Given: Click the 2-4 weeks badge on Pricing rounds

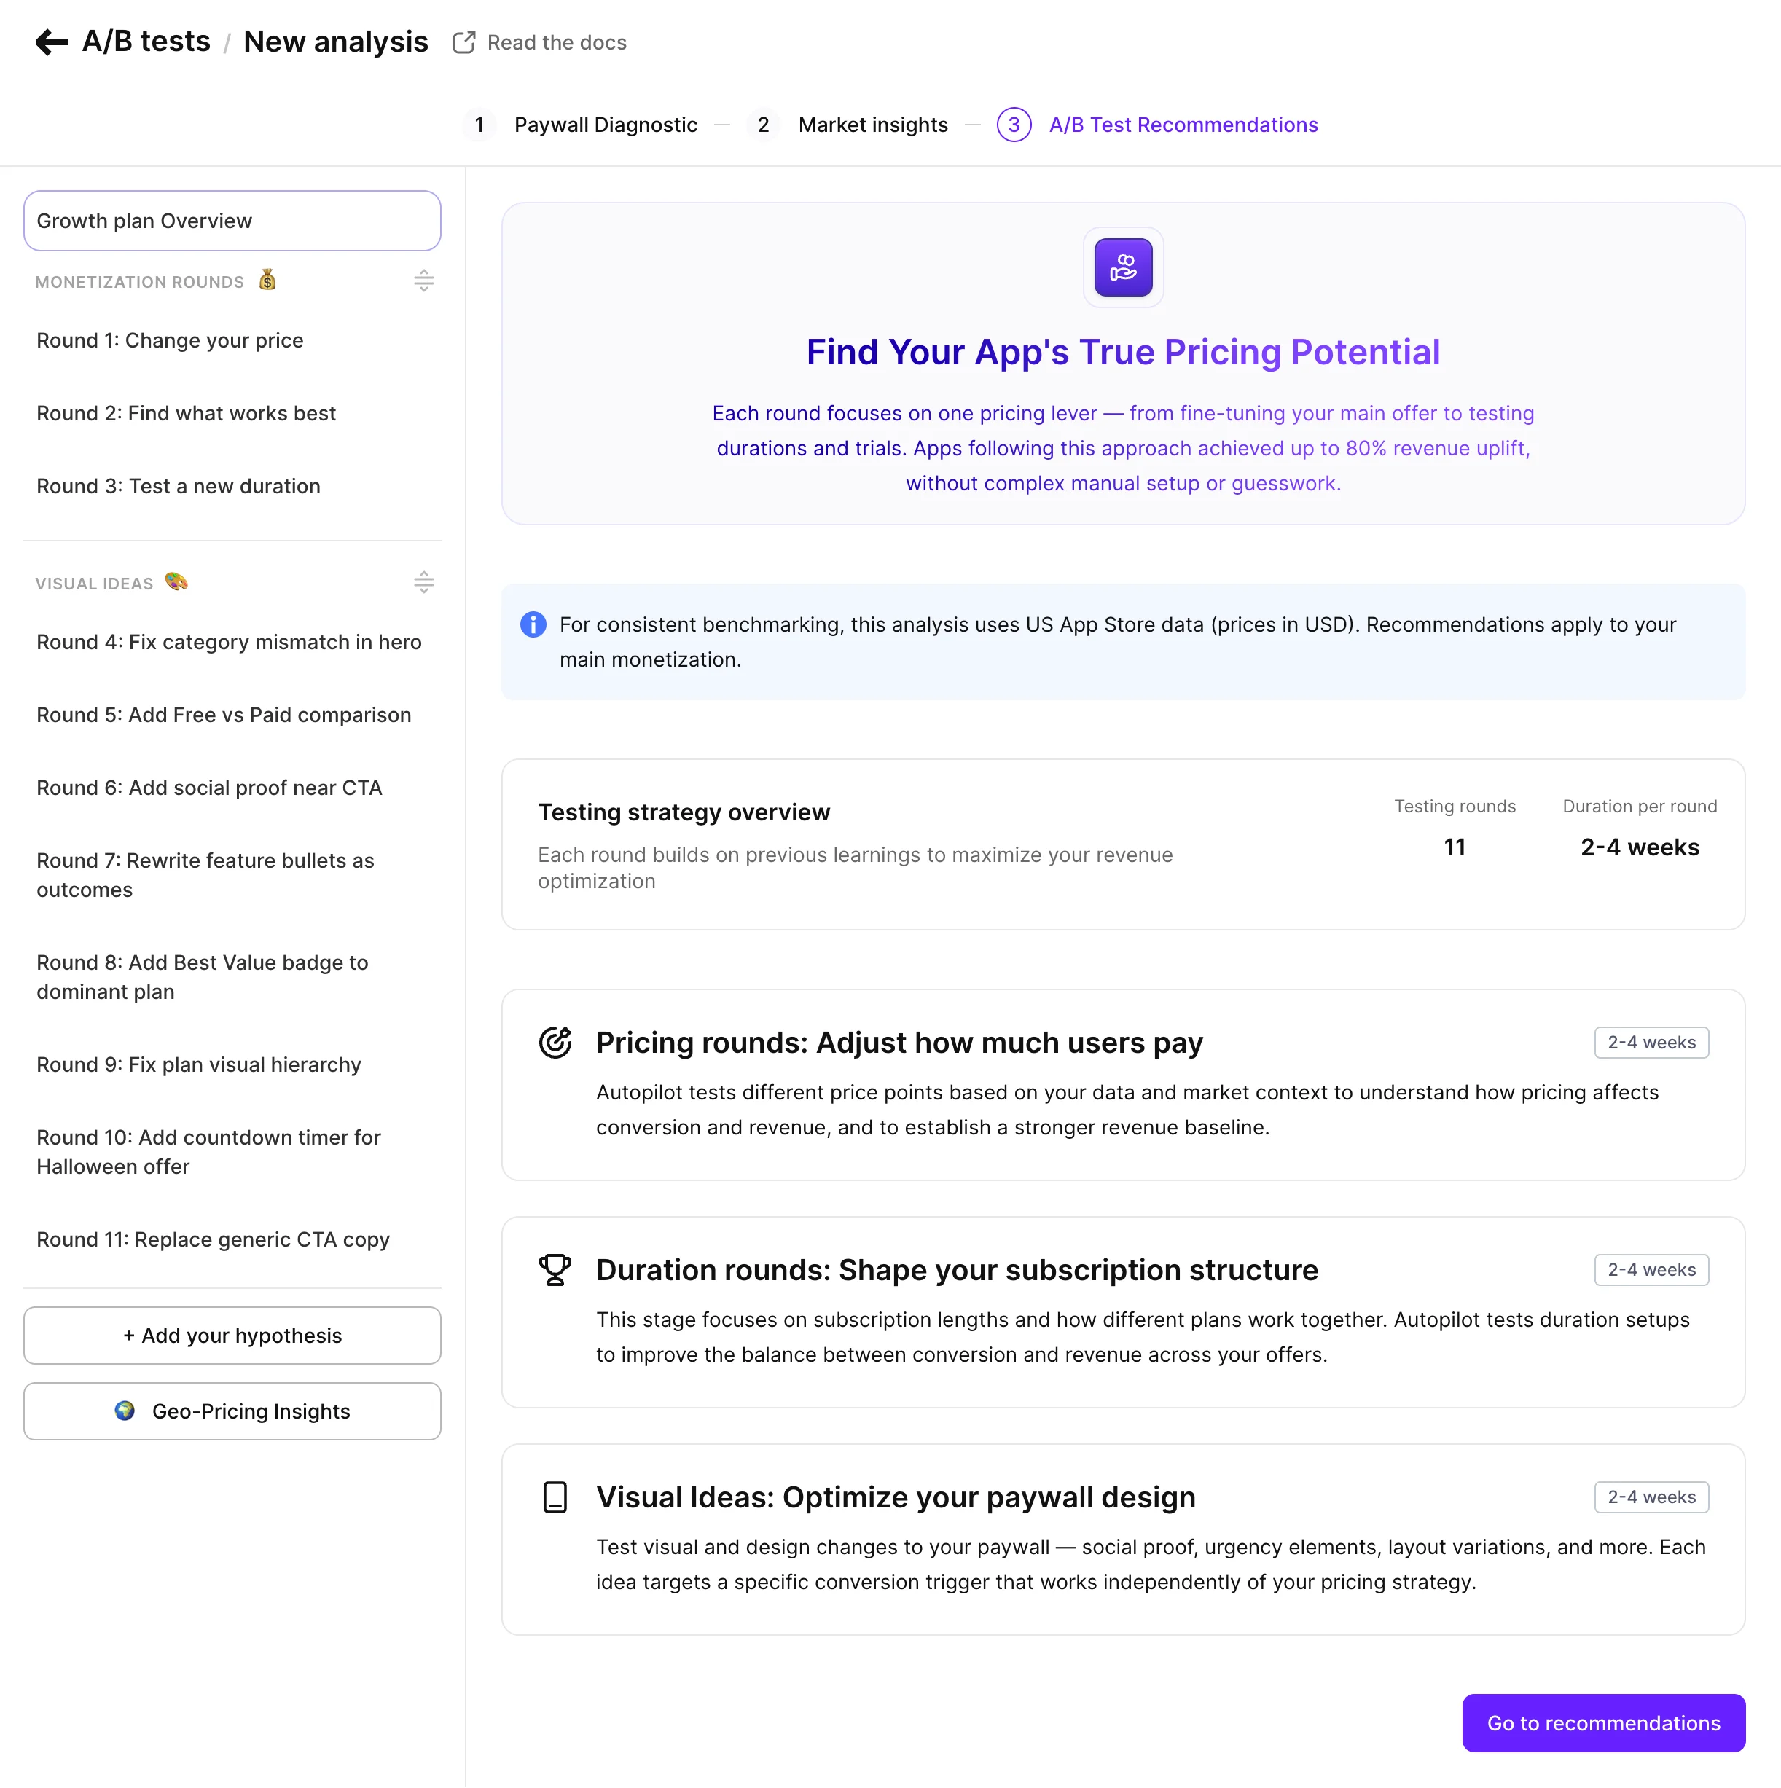Looking at the screenshot, I should point(1651,1042).
